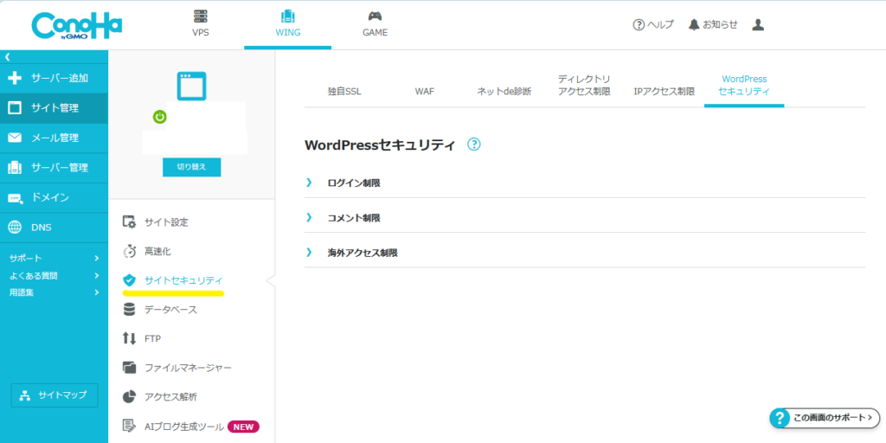Click the ConoHa by GMO logo
The height and width of the screenshot is (443, 886).
click(77, 25)
